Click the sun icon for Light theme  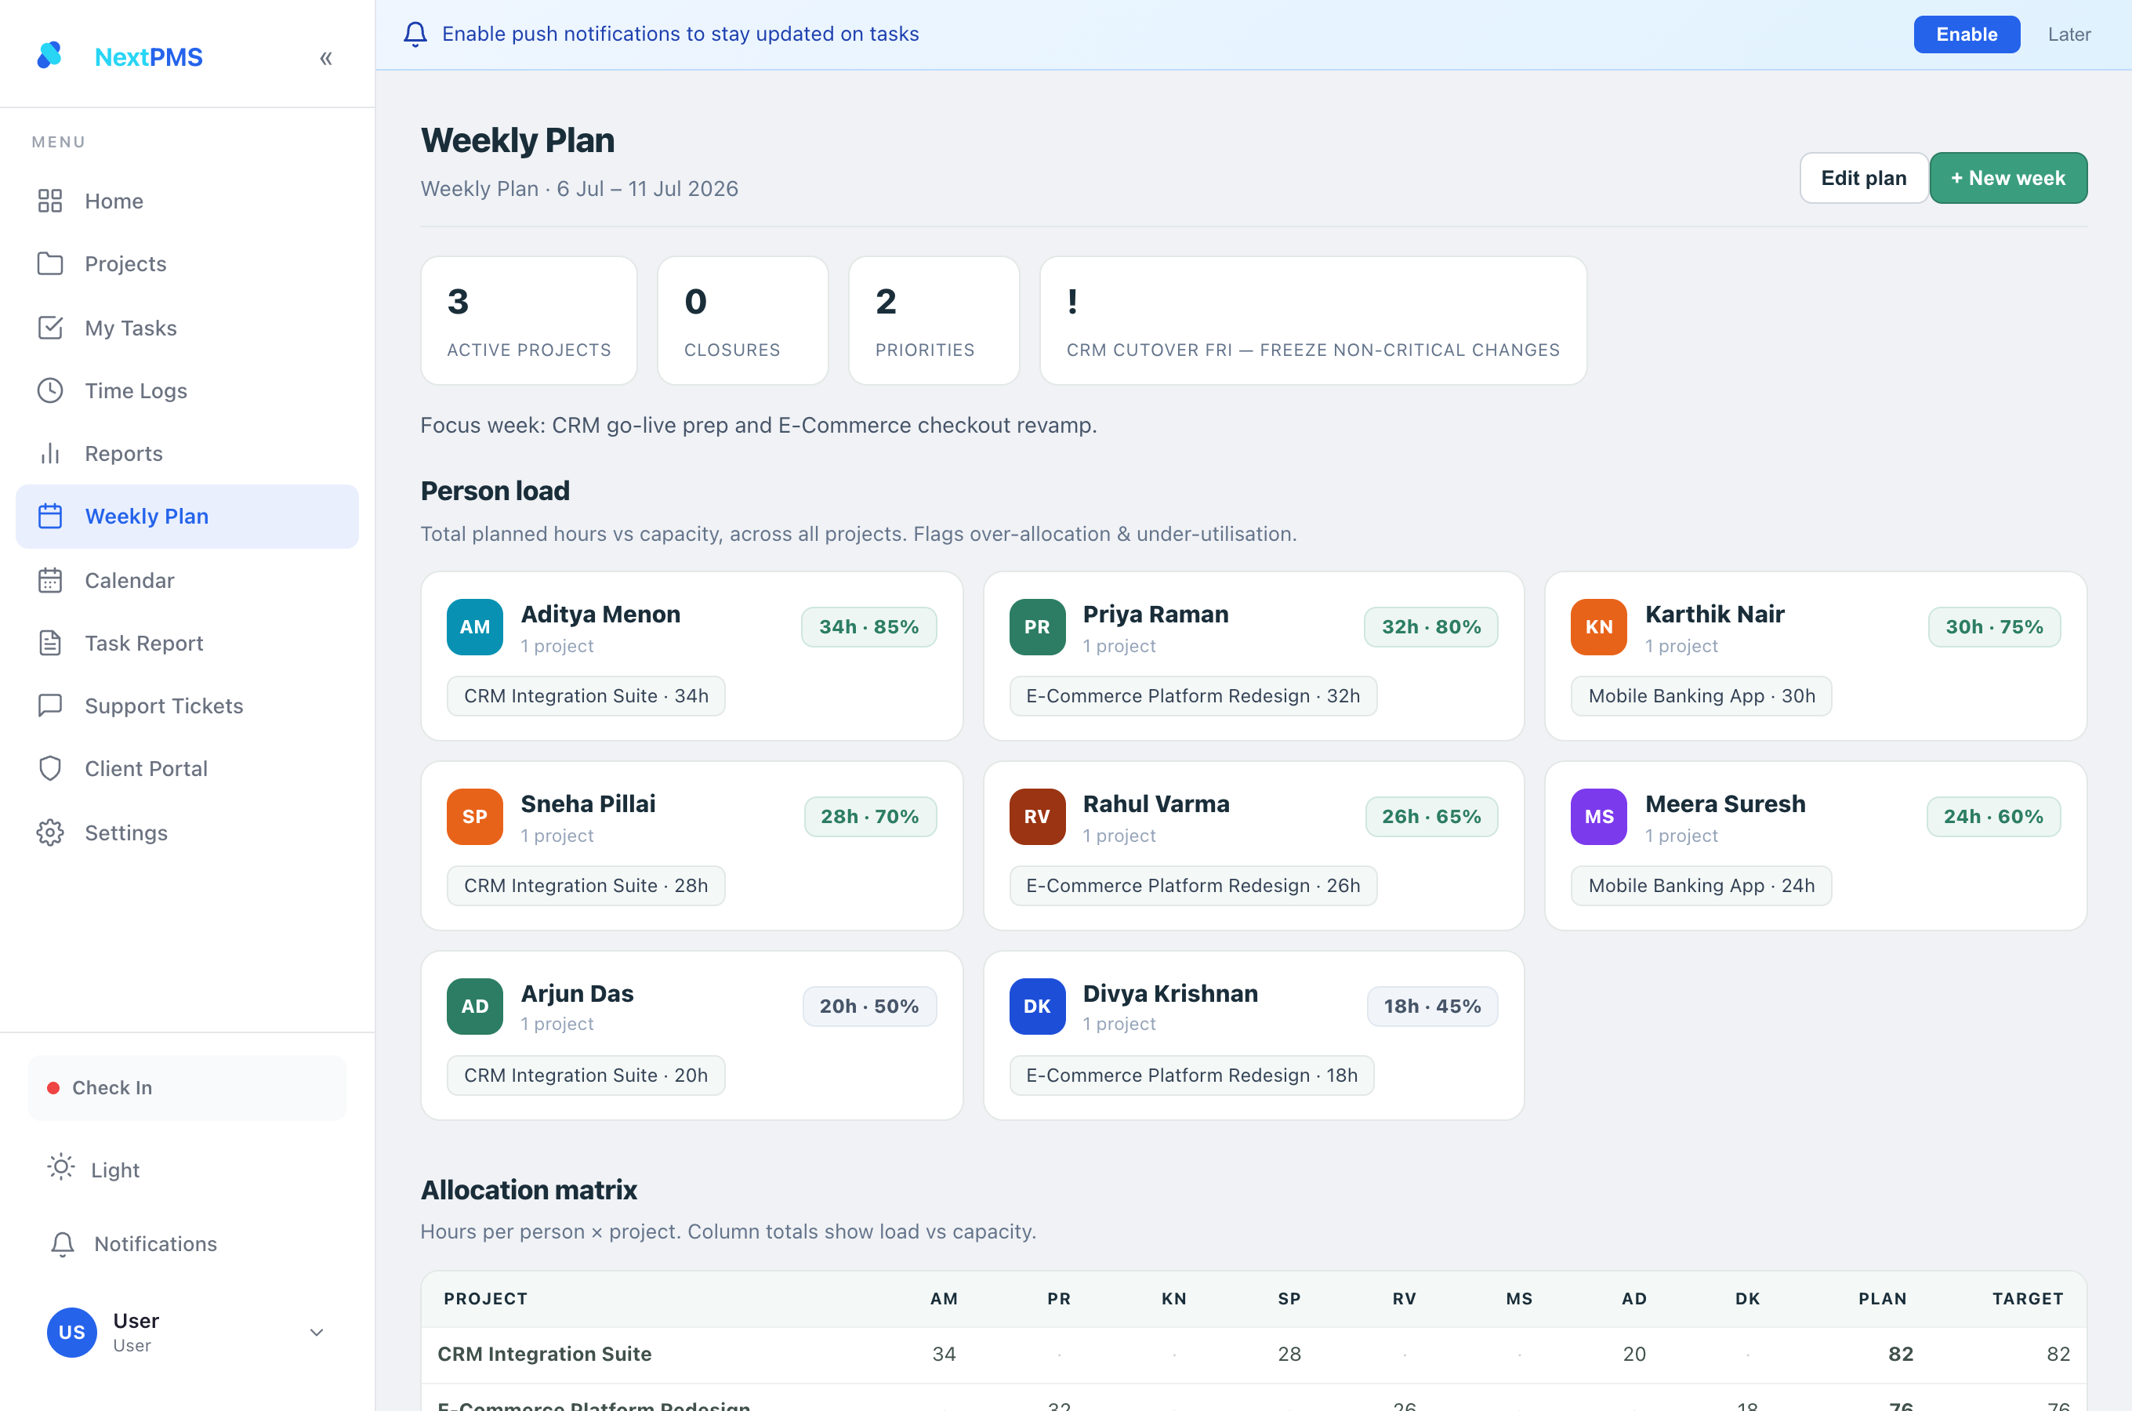[60, 1168]
